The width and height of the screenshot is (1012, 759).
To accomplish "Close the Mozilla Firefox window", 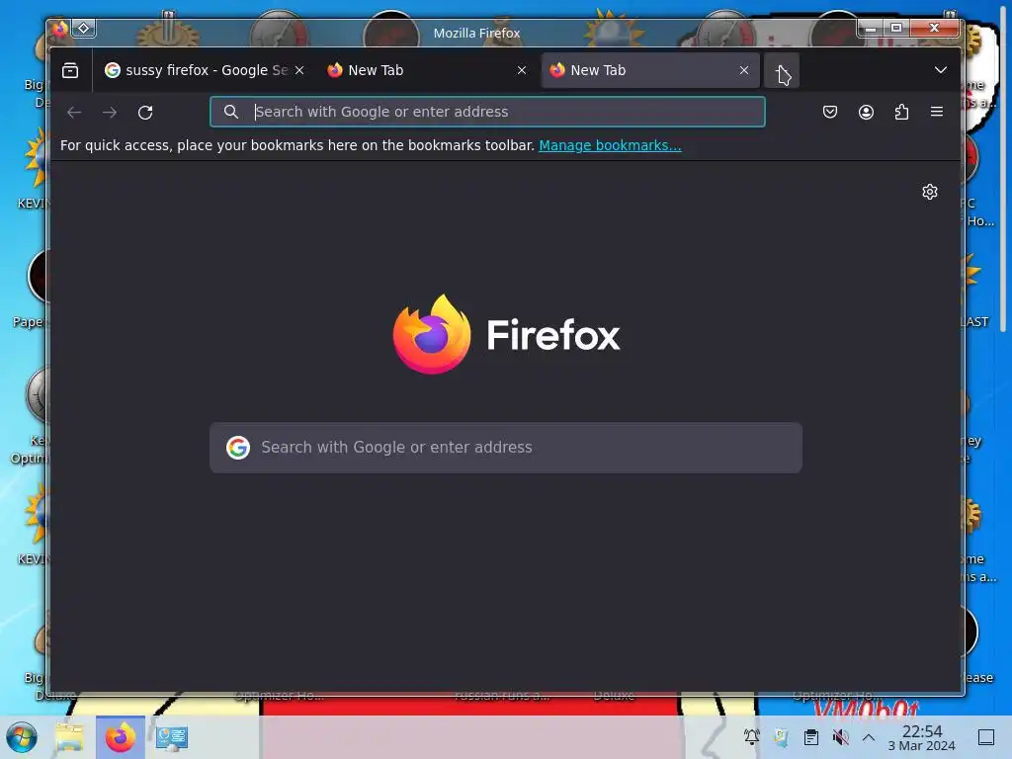I will pos(934,28).
